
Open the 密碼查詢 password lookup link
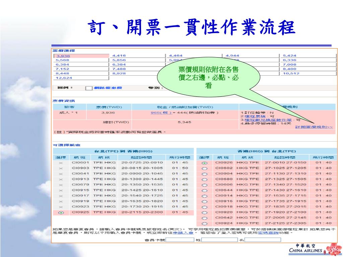(x=268, y=233)
